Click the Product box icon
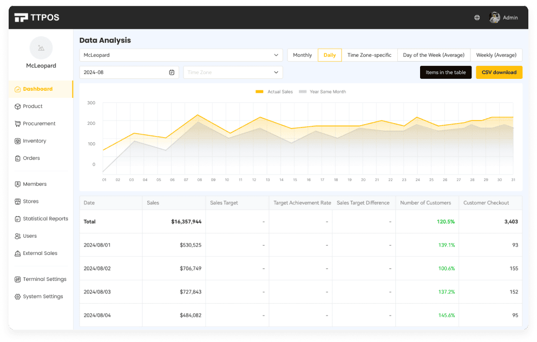Screen dimensions: 537x342 [17, 106]
